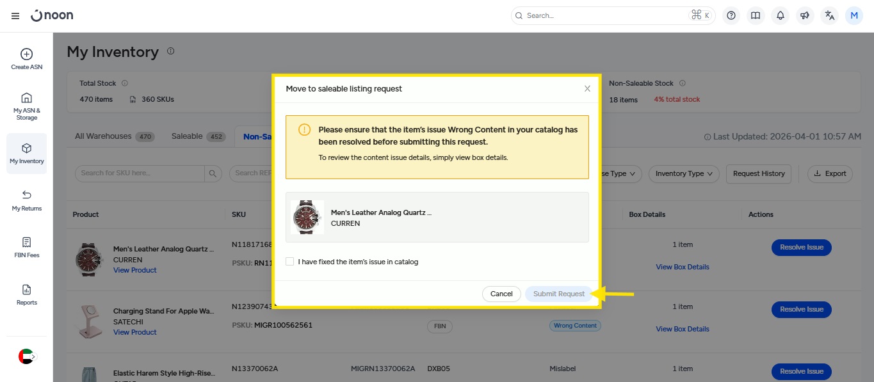
Task: Check 'I have fixed the item's issue' box
Action: (290, 262)
